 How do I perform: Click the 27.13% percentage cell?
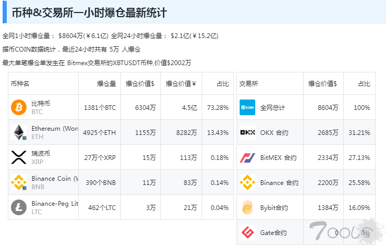click(x=359, y=158)
